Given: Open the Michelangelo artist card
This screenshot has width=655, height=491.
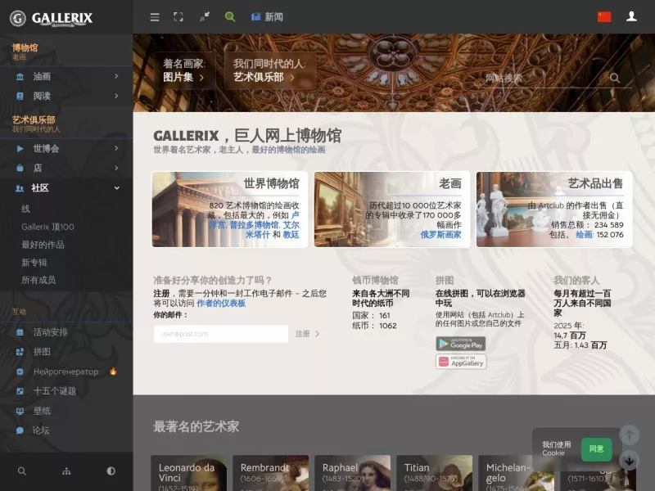Looking at the screenshot, I should tap(517, 473).
